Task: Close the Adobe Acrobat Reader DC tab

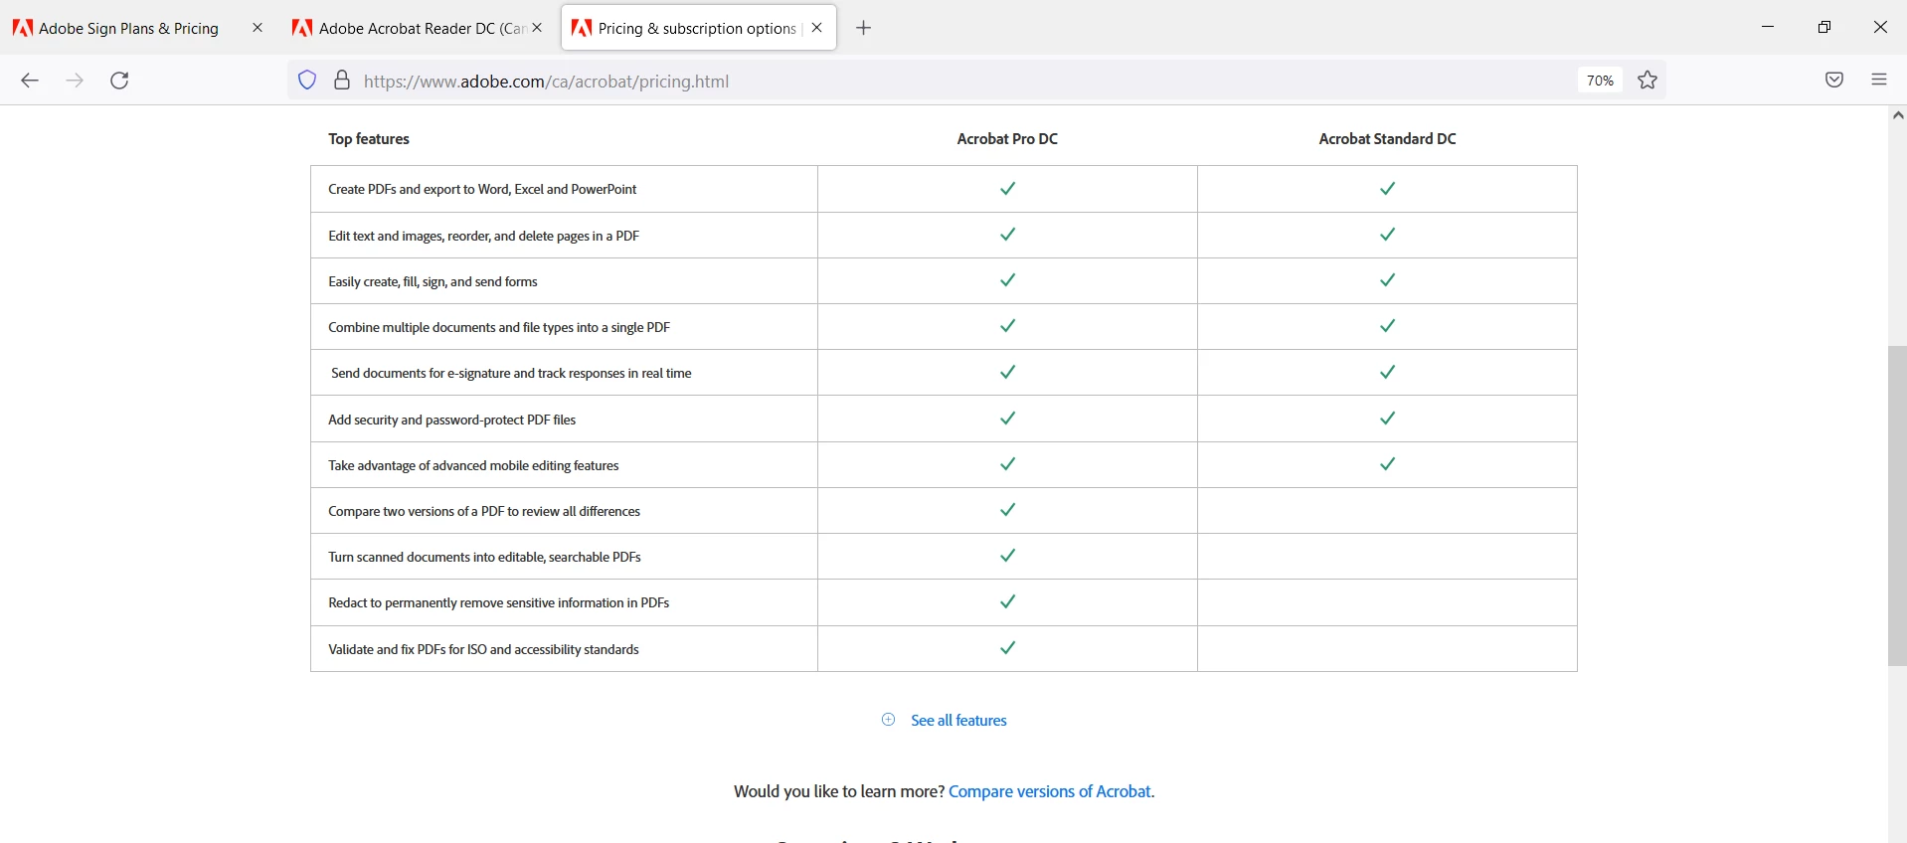Action: point(537,28)
